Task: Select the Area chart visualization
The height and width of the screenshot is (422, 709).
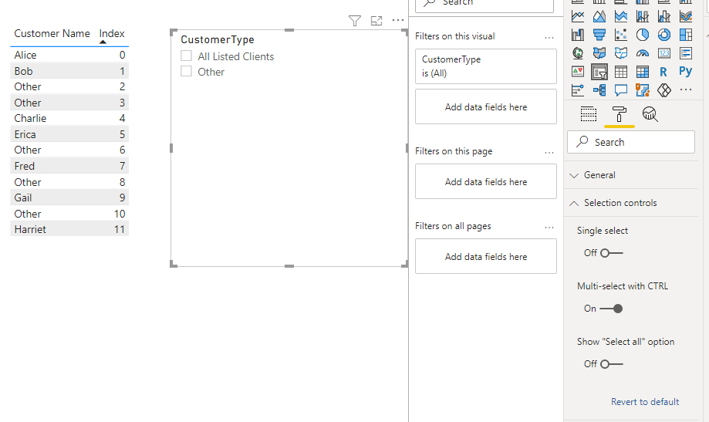Action: coord(599,16)
